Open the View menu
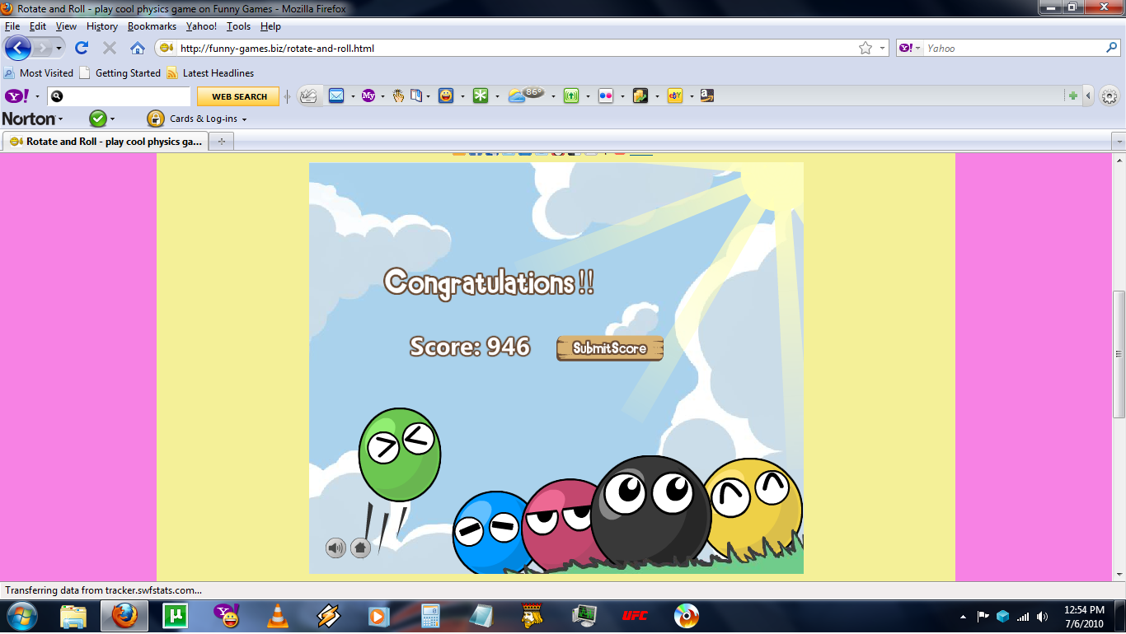Screen dimensions: 1126x634 pyautogui.click(x=66, y=26)
